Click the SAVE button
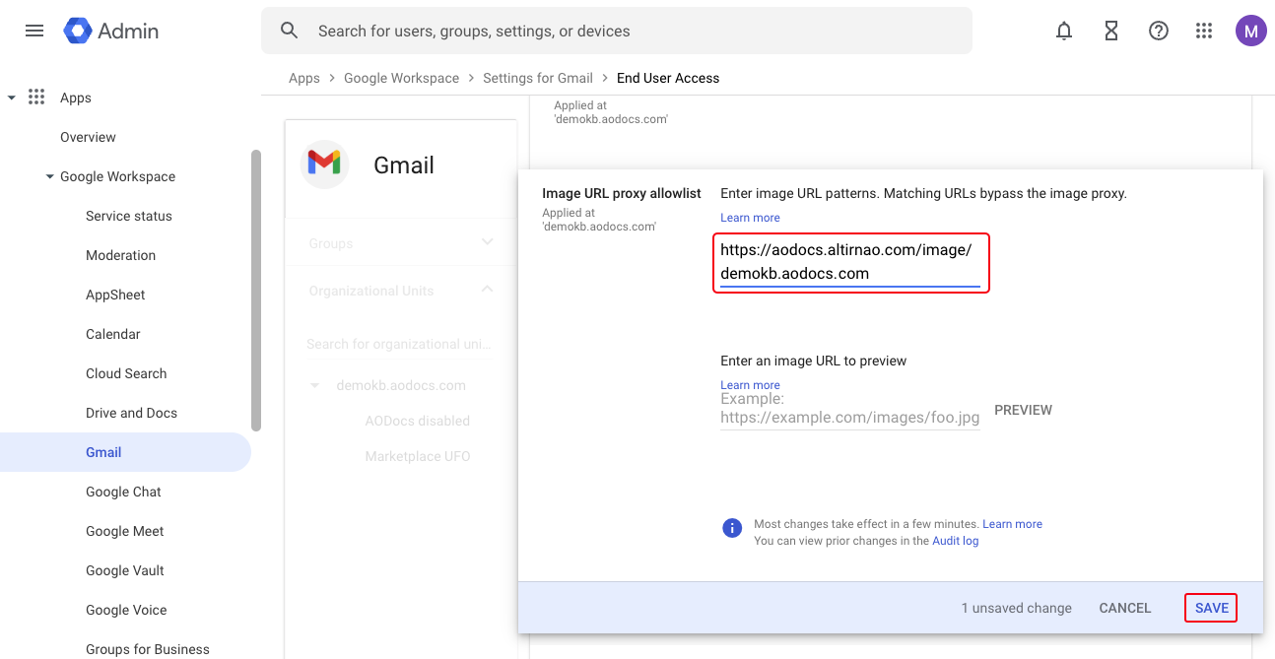 1212,608
